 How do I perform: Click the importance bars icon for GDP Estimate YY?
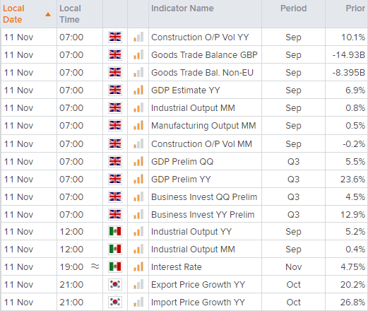click(x=138, y=90)
